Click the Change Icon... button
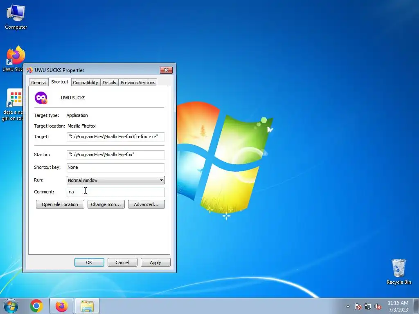Screen dimensions: 419x314 (106, 204)
